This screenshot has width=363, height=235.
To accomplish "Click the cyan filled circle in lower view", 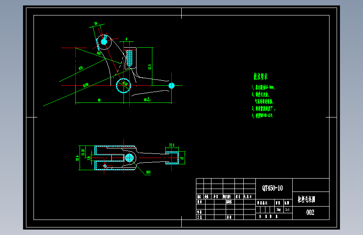I will coord(129,158).
